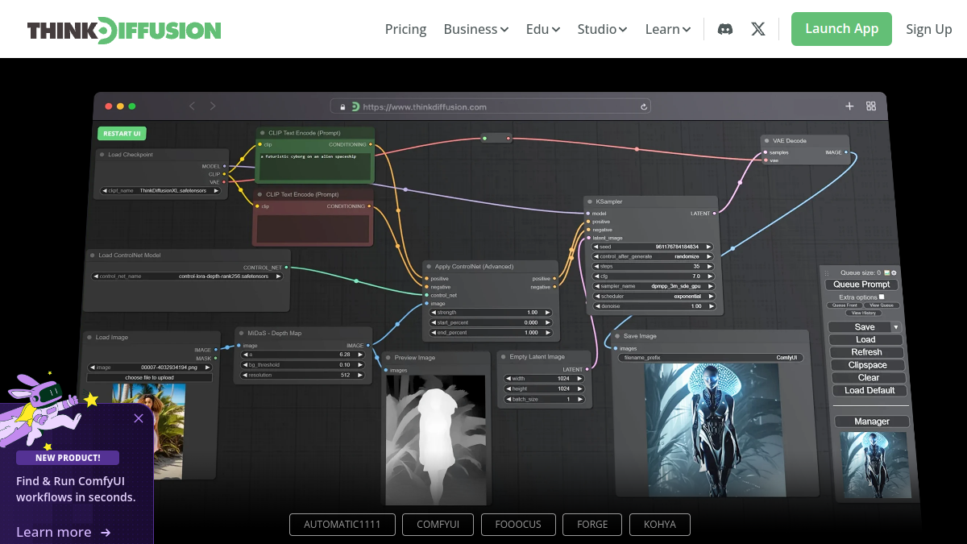Open the ckpt_name selector in Load Checkpoint

[x=160, y=191]
